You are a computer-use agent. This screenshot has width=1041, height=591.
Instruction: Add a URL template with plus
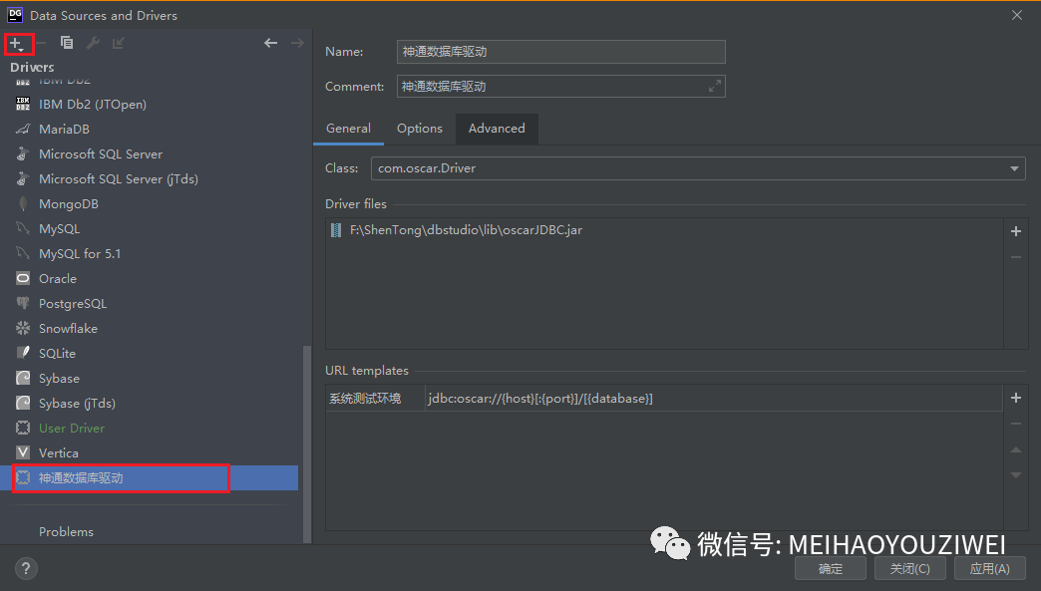click(1016, 398)
